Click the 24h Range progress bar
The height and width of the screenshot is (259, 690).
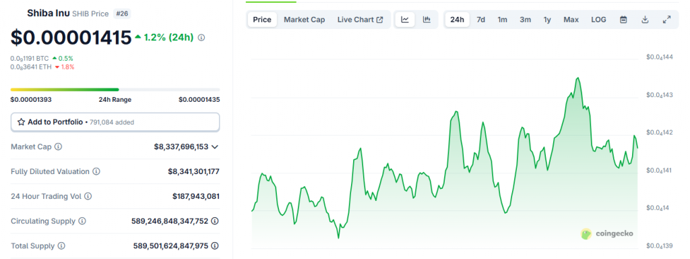(x=115, y=90)
